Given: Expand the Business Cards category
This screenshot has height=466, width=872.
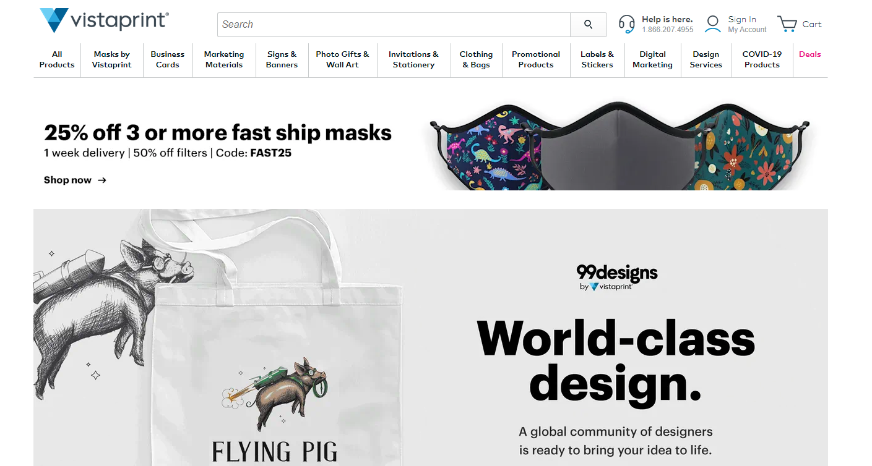Looking at the screenshot, I should click(168, 59).
